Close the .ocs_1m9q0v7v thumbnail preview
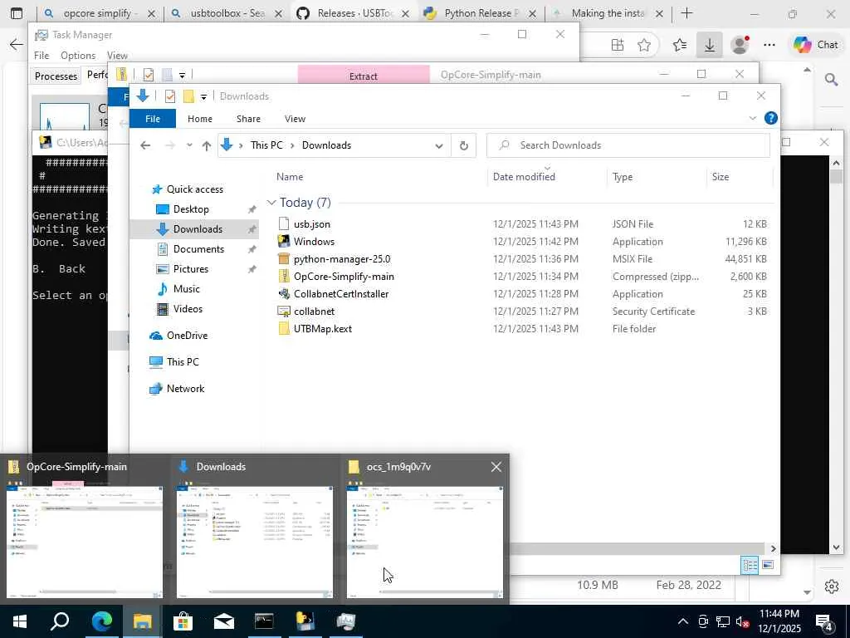 (496, 467)
